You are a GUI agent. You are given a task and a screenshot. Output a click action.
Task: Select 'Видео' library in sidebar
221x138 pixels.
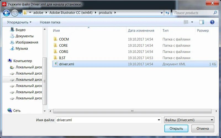(x=20, y=30)
